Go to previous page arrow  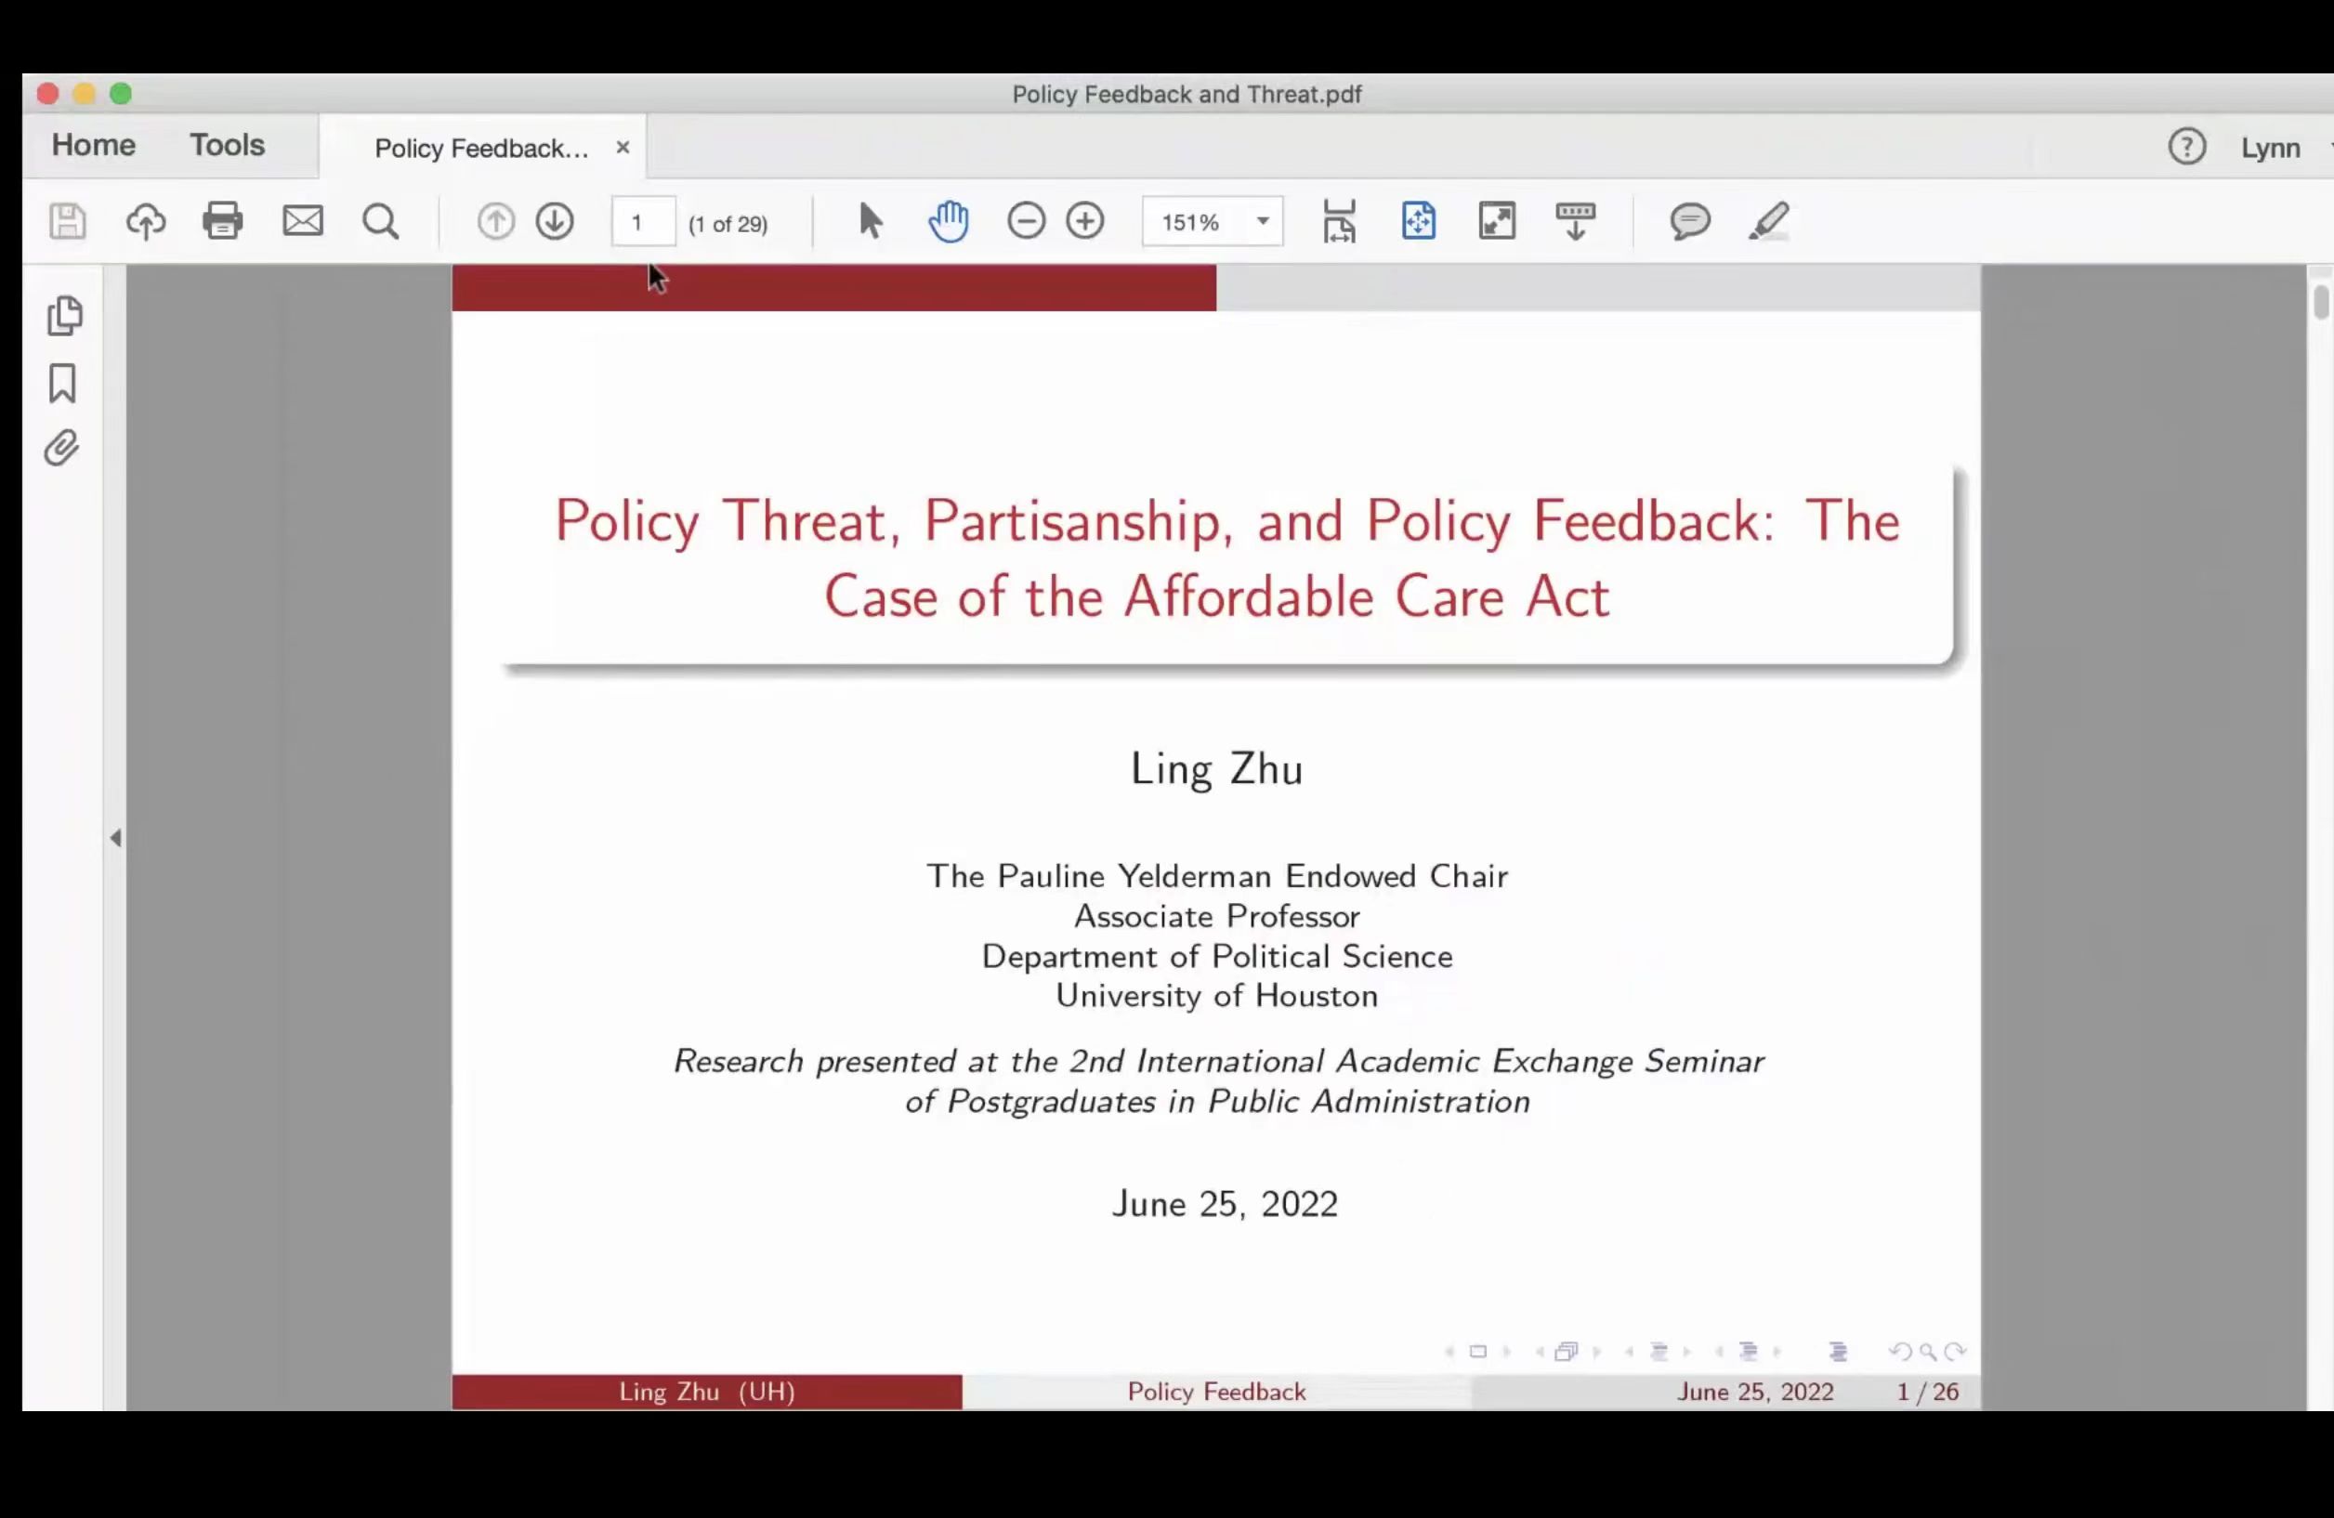(495, 222)
